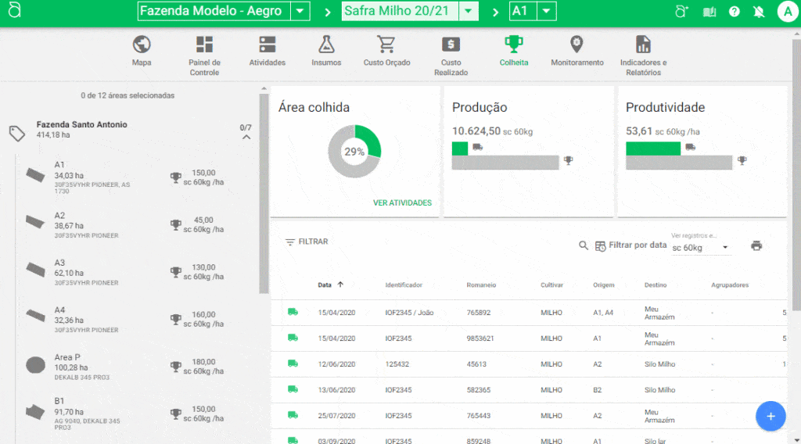
Task: Open Custo Orçado shopping cart icon
Action: pos(386,45)
